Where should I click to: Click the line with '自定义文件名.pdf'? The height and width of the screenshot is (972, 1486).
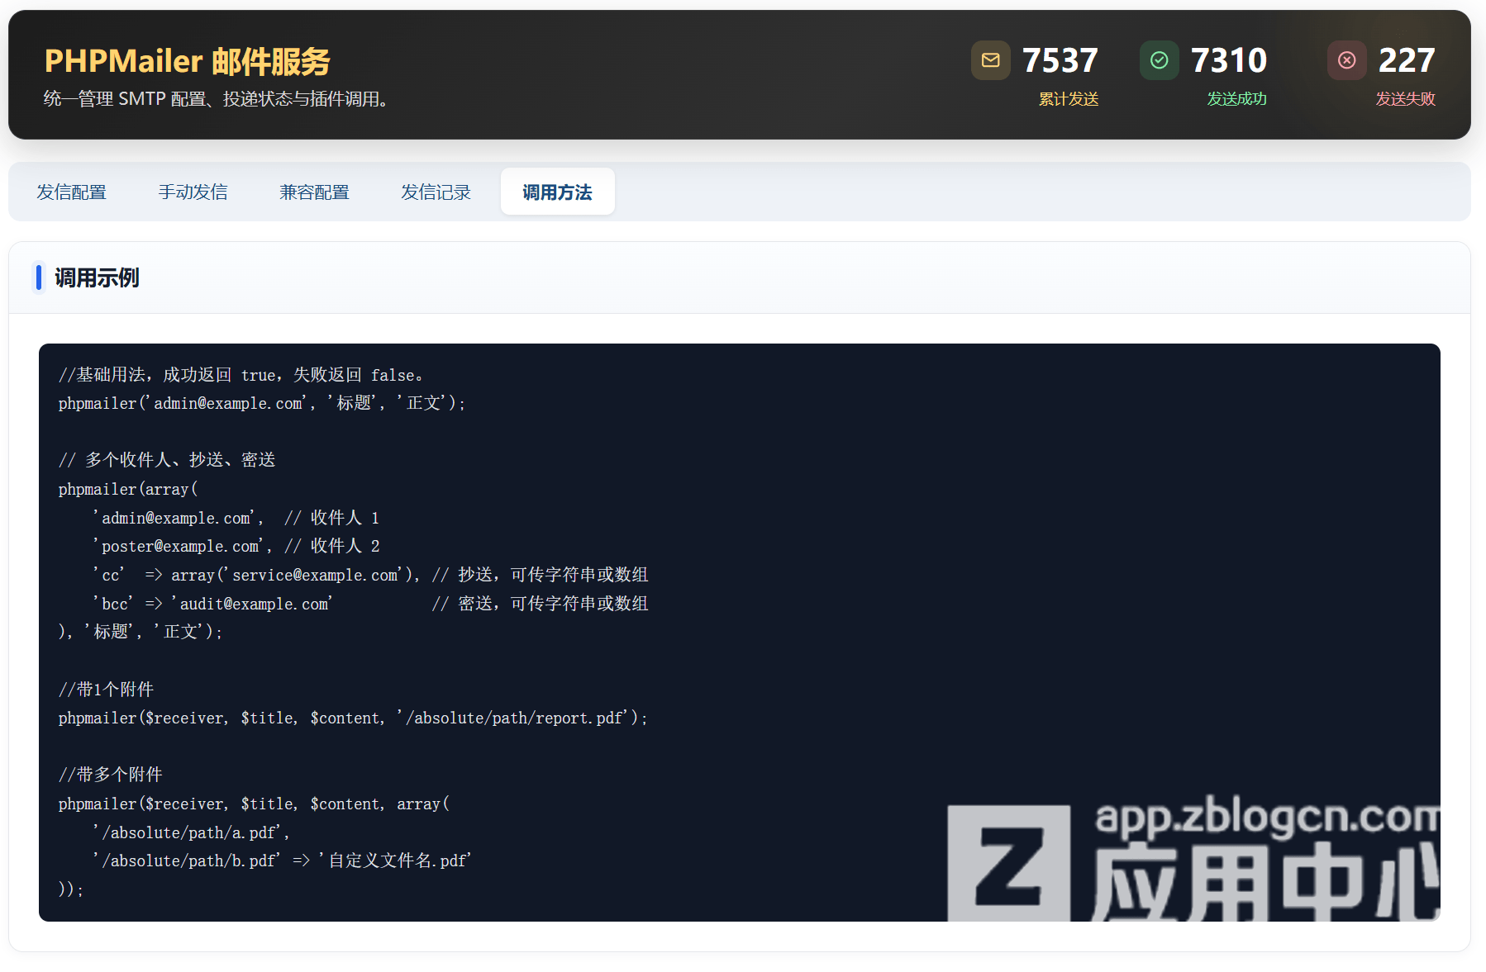[282, 861]
